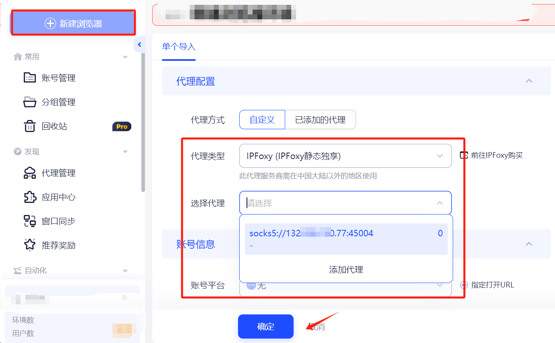Click the hint text 此代理服务商需在中国大陆以外的地区使用
The width and height of the screenshot is (555, 343).
(308, 176)
